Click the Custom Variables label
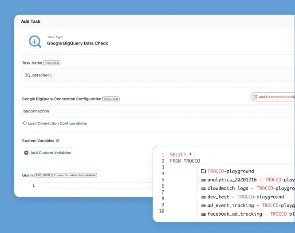This screenshot has width=295, height=233. tap(38, 141)
